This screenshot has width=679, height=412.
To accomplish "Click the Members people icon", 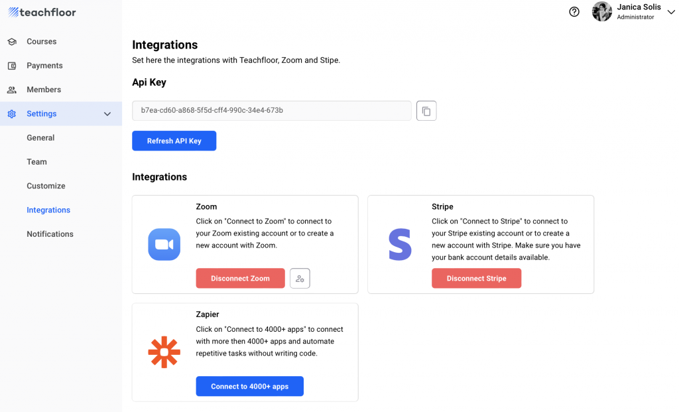I will (12, 90).
